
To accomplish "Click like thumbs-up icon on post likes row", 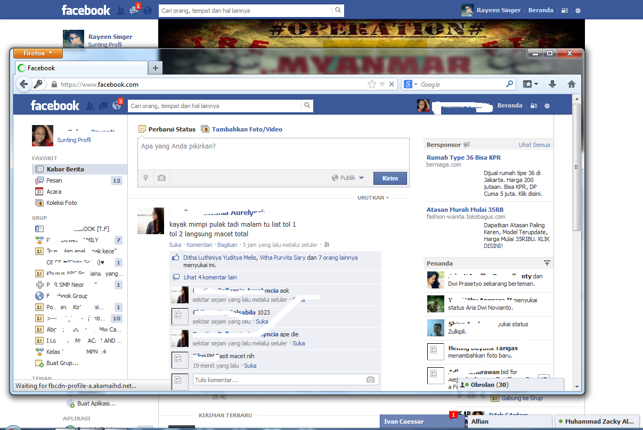I will [175, 258].
